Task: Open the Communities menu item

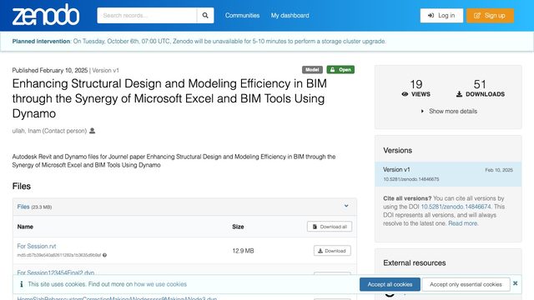Action: (242, 15)
